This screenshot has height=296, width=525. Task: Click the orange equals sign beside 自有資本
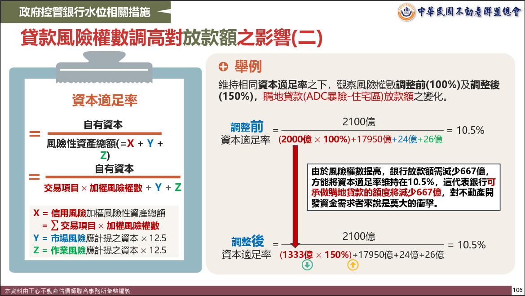click(x=35, y=134)
